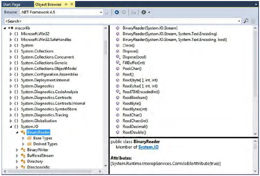Click the Derived Types folder icon
Viewport: 260px width, 176px height.
click(29, 144)
